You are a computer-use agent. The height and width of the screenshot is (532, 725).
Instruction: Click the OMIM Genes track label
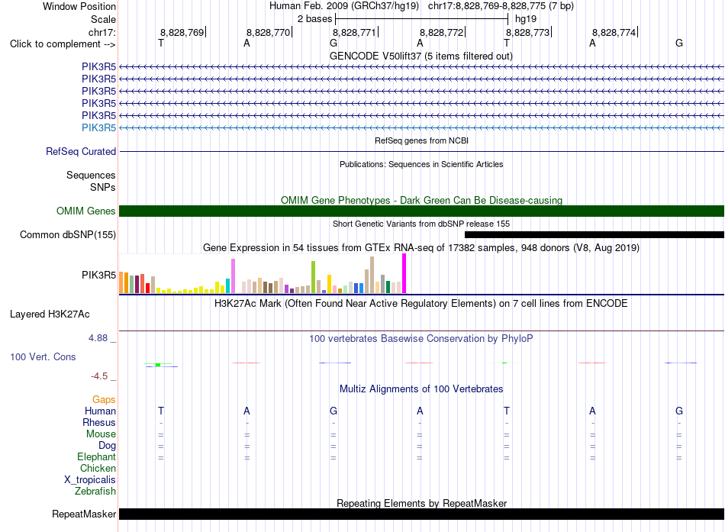(85, 211)
